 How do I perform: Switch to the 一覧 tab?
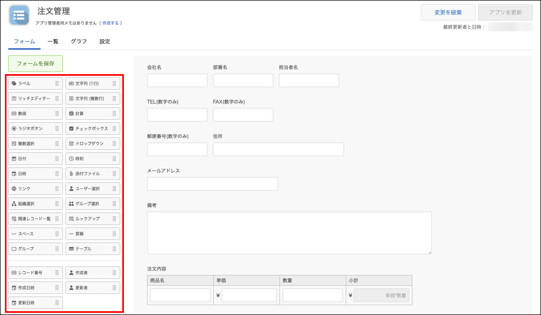[53, 41]
